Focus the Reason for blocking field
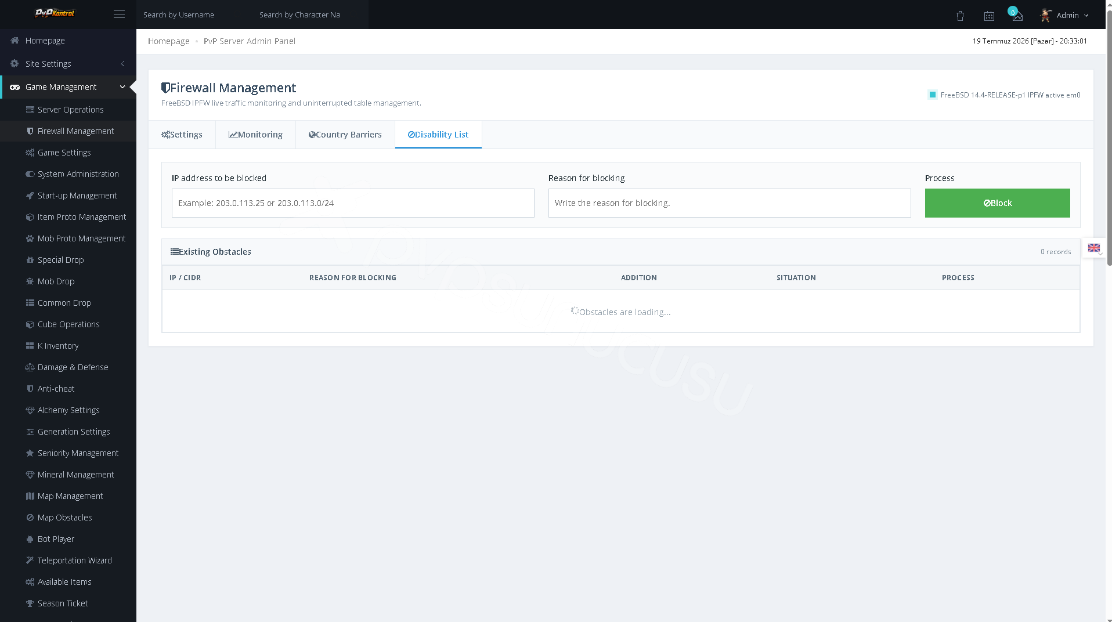 [730, 203]
